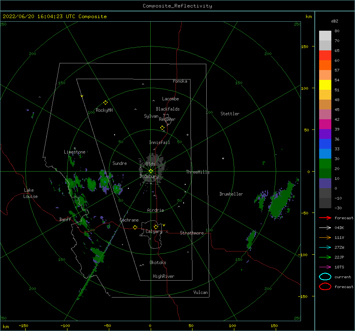This screenshot has height=331, width=355.
Task: Click the Blackfalds town label
Action: pyautogui.click(x=168, y=109)
